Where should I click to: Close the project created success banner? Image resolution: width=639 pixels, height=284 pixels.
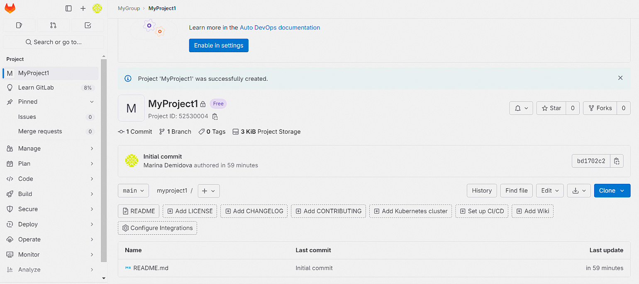click(620, 78)
